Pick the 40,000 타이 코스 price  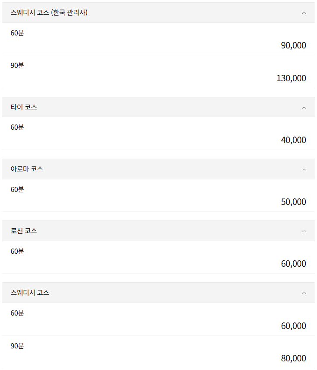pos(293,140)
